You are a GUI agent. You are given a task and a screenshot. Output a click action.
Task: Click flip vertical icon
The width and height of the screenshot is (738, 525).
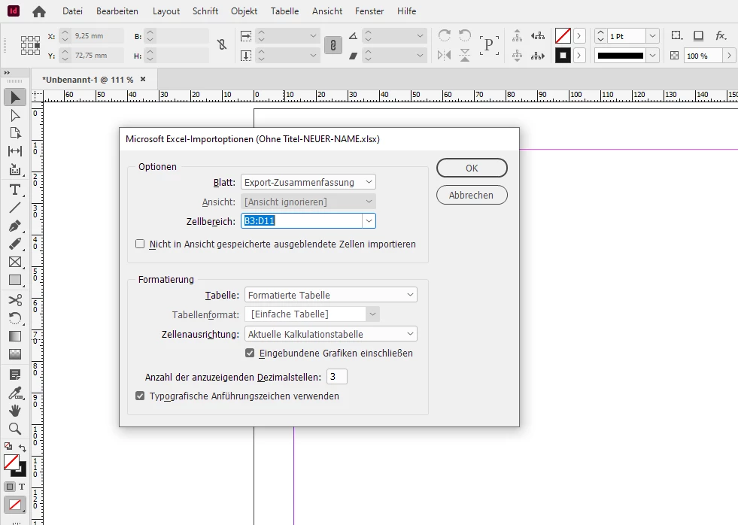click(465, 55)
